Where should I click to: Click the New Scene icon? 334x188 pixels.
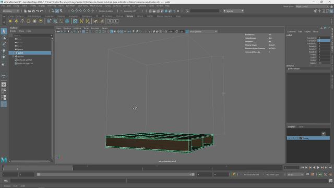[26, 11]
